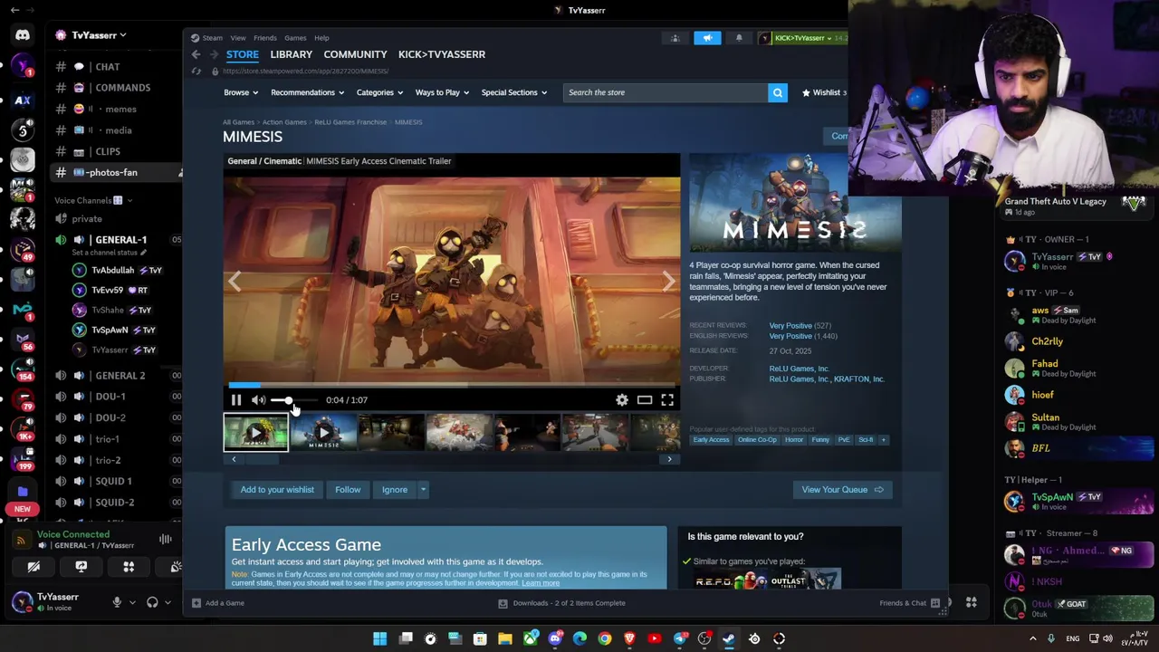Select the second MIMESIS trailer thumbnail
1159x652 pixels.
coord(323,433)
